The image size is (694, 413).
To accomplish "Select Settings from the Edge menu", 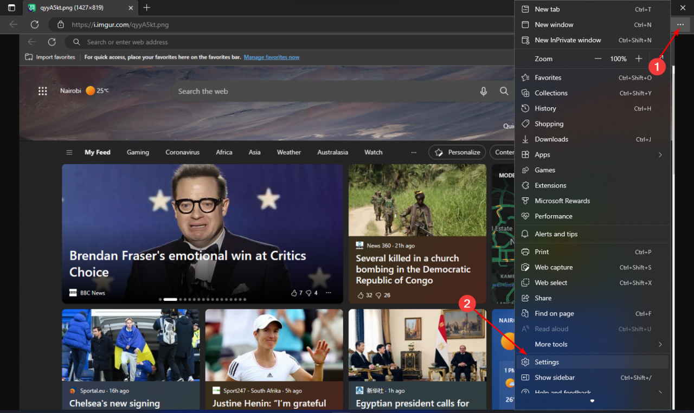I will click(x=547, y=362).
